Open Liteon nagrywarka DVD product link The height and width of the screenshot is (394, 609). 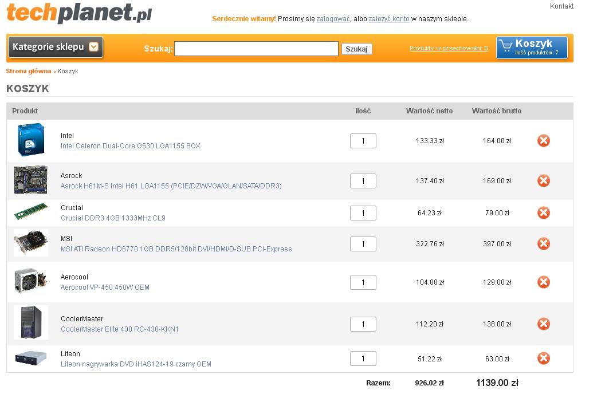point(136,364)
